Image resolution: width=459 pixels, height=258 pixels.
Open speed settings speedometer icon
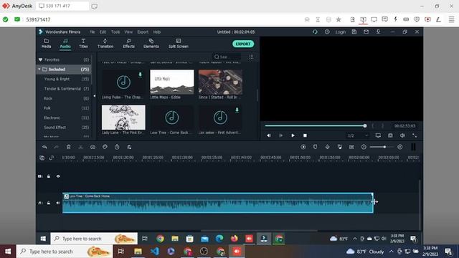(93, 147)
